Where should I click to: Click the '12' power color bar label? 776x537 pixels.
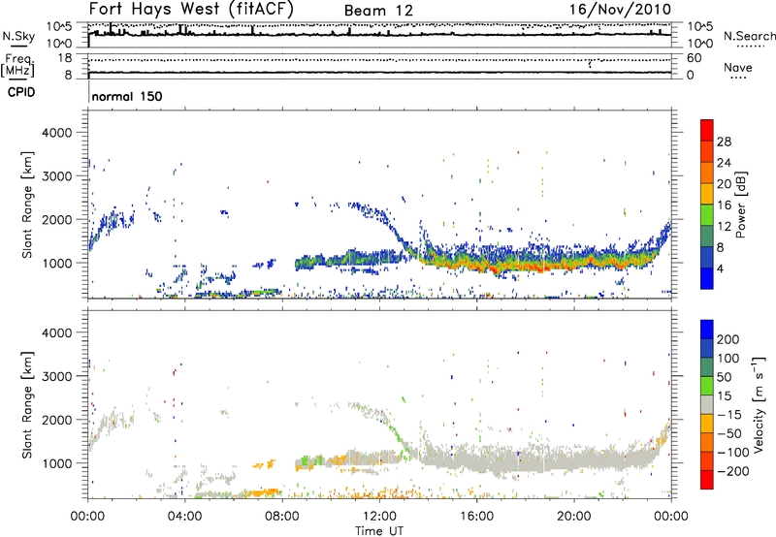(x=724, y=227)
